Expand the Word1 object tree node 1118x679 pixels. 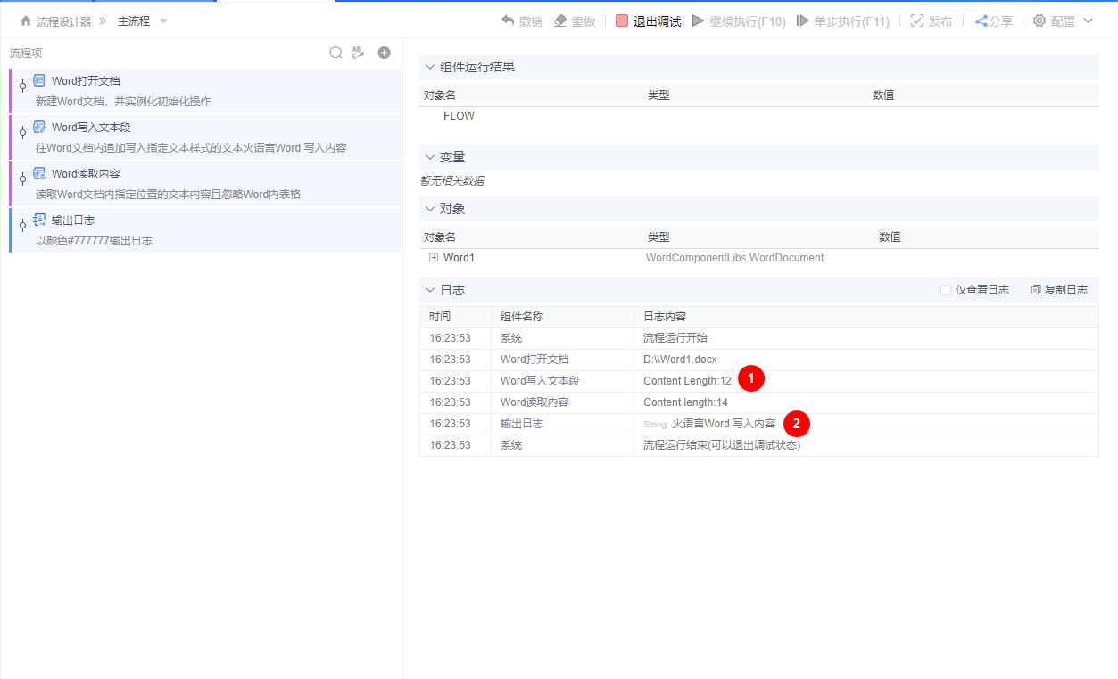pyautogui.click(x=434, y=258)
